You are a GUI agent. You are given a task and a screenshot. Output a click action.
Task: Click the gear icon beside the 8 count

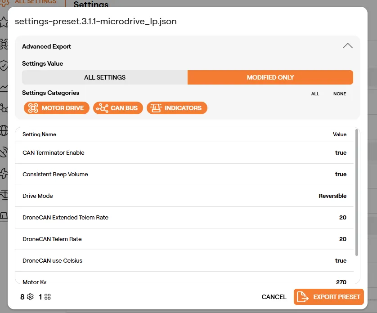[x=30, y=297]
